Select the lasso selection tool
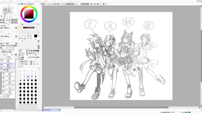Viewport: 202px width, 113px height. coord(22,36)
